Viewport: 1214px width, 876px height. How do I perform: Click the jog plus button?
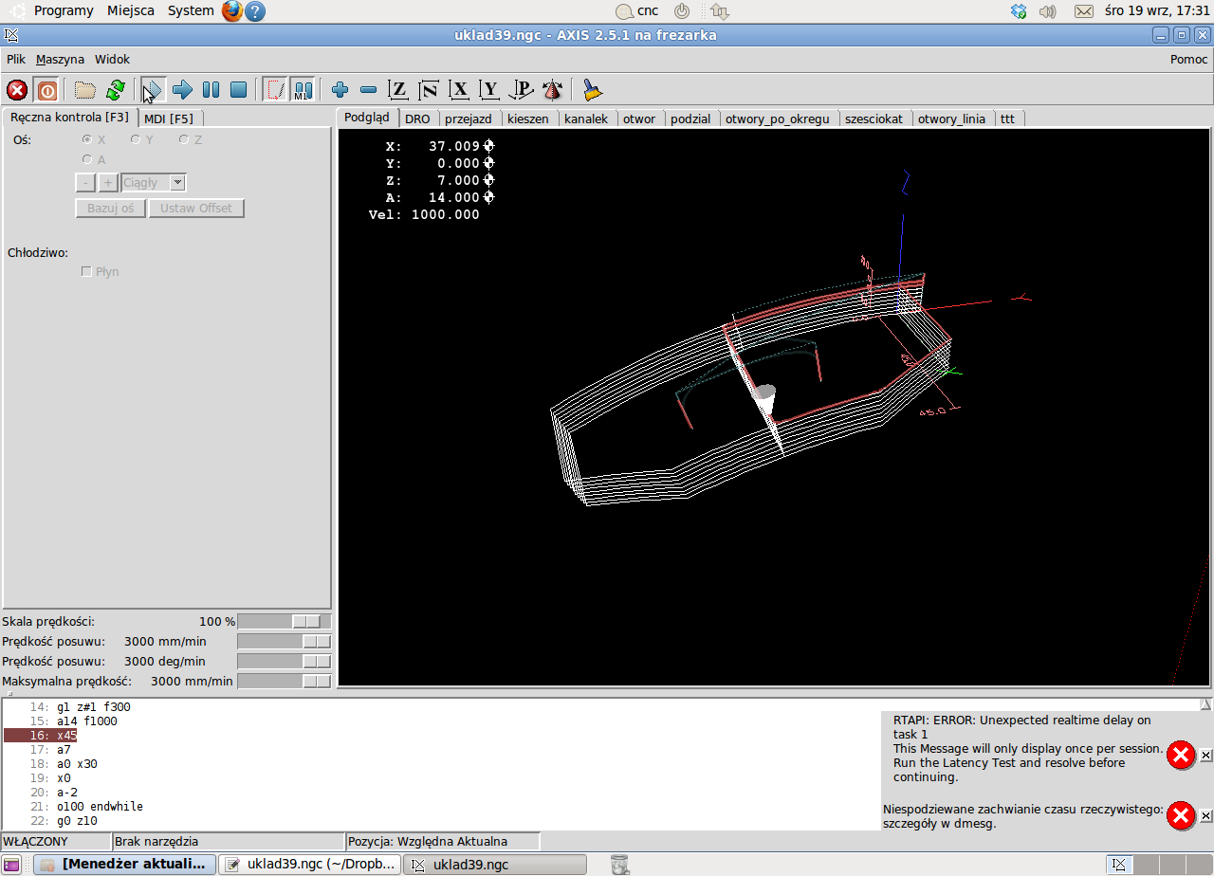[x=107, y=183]
